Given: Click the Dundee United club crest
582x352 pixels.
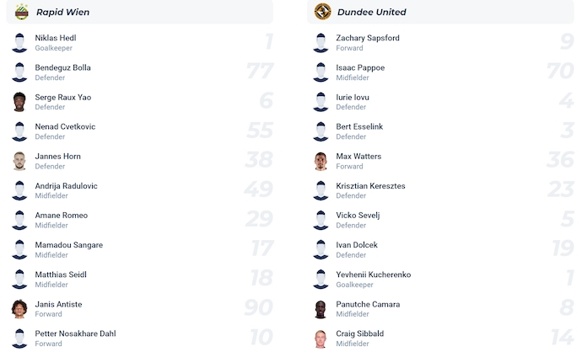Looking at the screenshot, I should pyautogui.click(x=322, y=12).
